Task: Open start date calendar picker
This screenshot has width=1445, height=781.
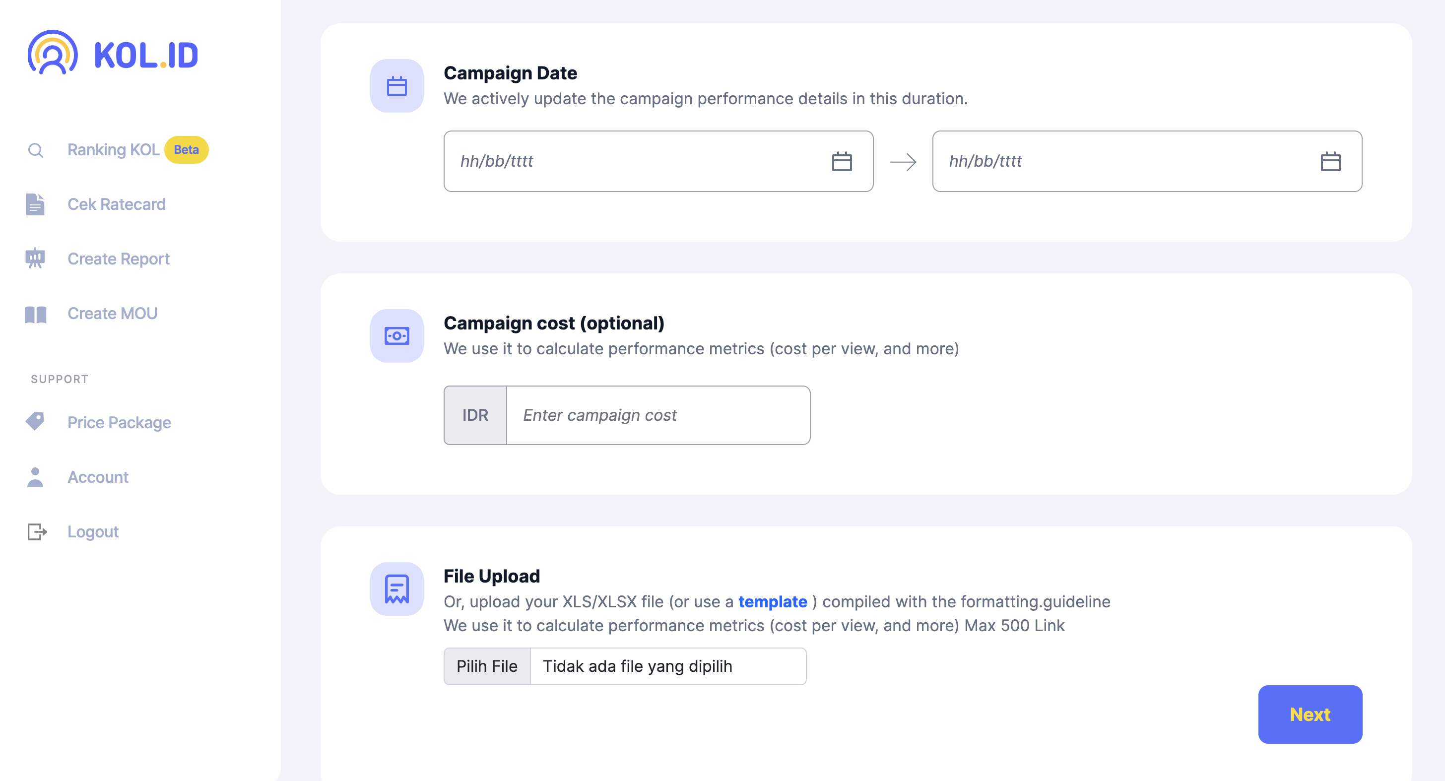Action: coord(842,162)
